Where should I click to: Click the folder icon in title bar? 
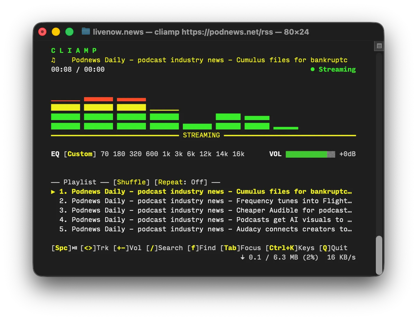point(86,31)
